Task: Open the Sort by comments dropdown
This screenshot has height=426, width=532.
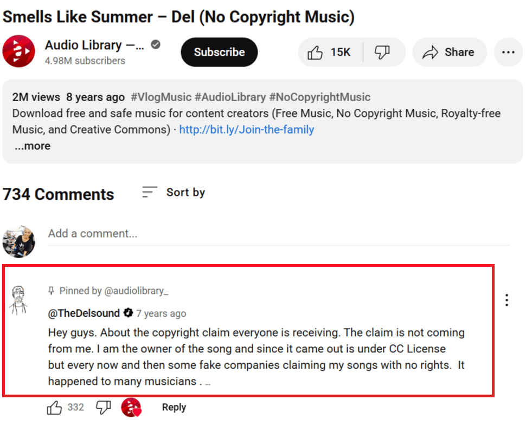Action: click(x=174, y=192)
